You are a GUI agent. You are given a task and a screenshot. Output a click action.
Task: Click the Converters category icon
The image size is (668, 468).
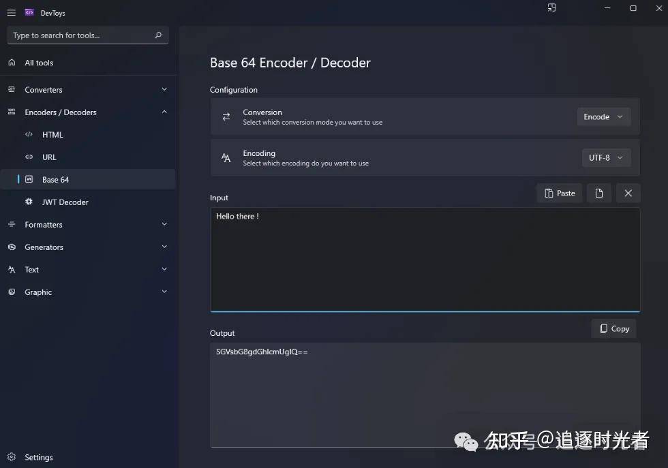click(x=12, y=89)
